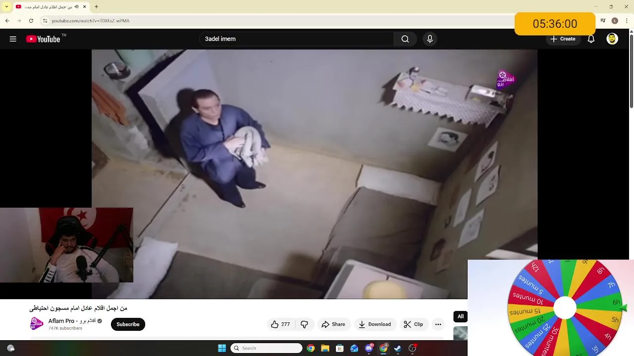Open File Explorer from taskbar

[325, 348]
